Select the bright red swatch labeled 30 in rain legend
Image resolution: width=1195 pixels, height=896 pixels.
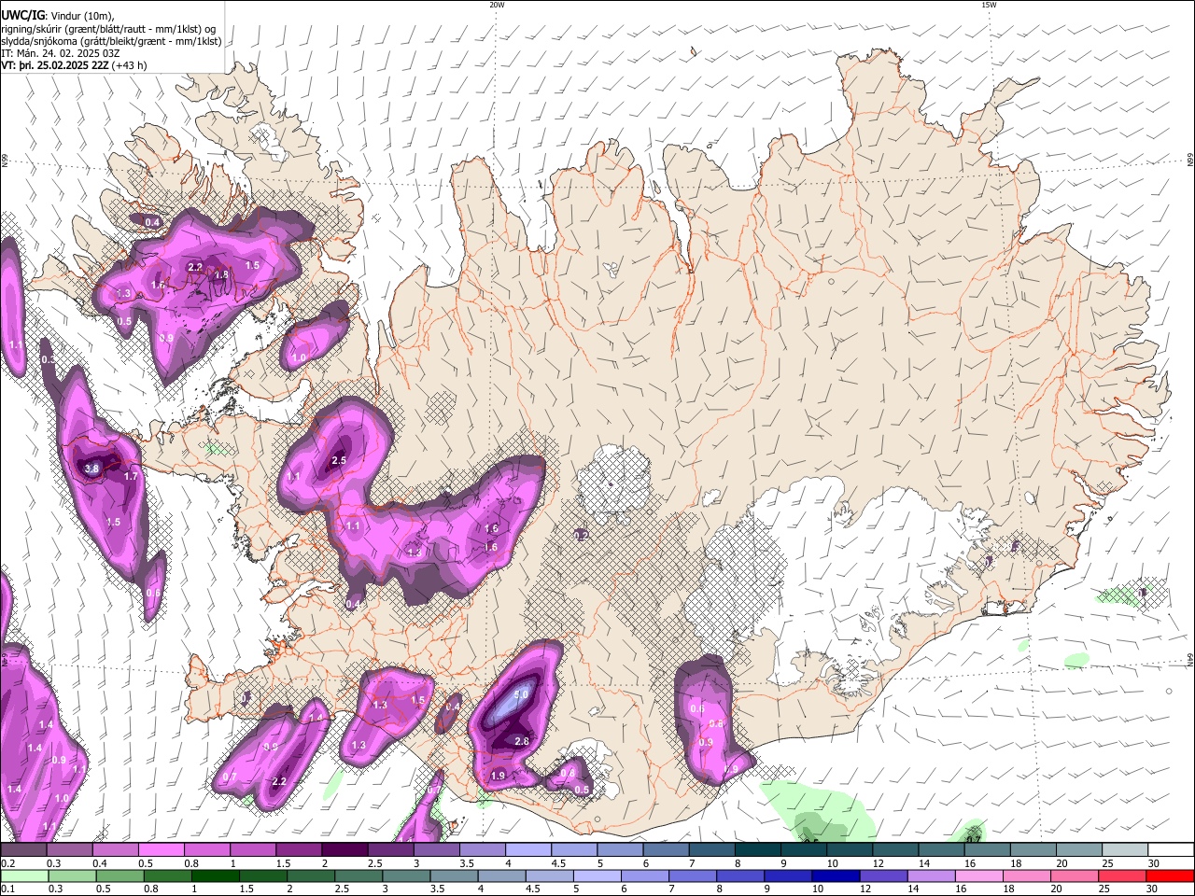click(x=1170, y=875)
